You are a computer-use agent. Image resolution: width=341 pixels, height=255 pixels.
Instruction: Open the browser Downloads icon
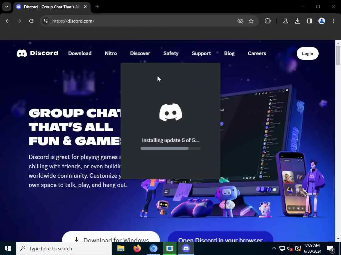point(298,21)
